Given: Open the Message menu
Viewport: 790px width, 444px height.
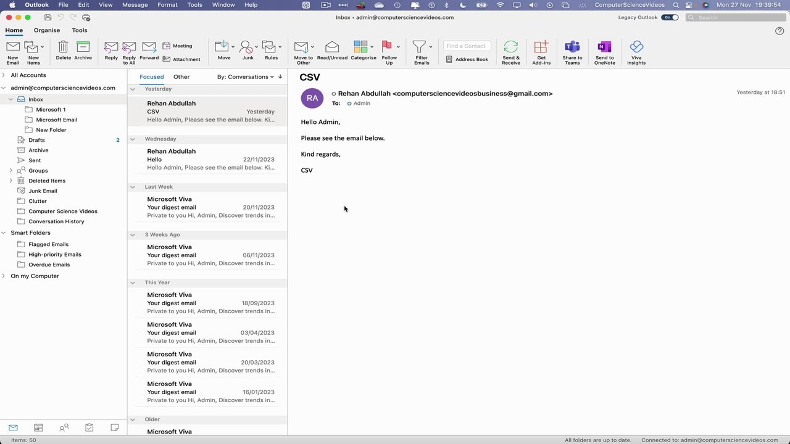Looking at the screenshot, I should pos(135,5).
